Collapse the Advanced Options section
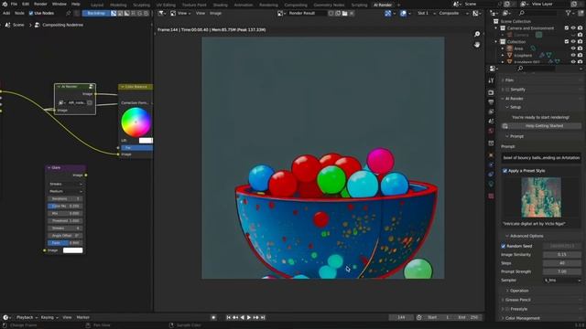586x329 pixels. pos(526,236)
